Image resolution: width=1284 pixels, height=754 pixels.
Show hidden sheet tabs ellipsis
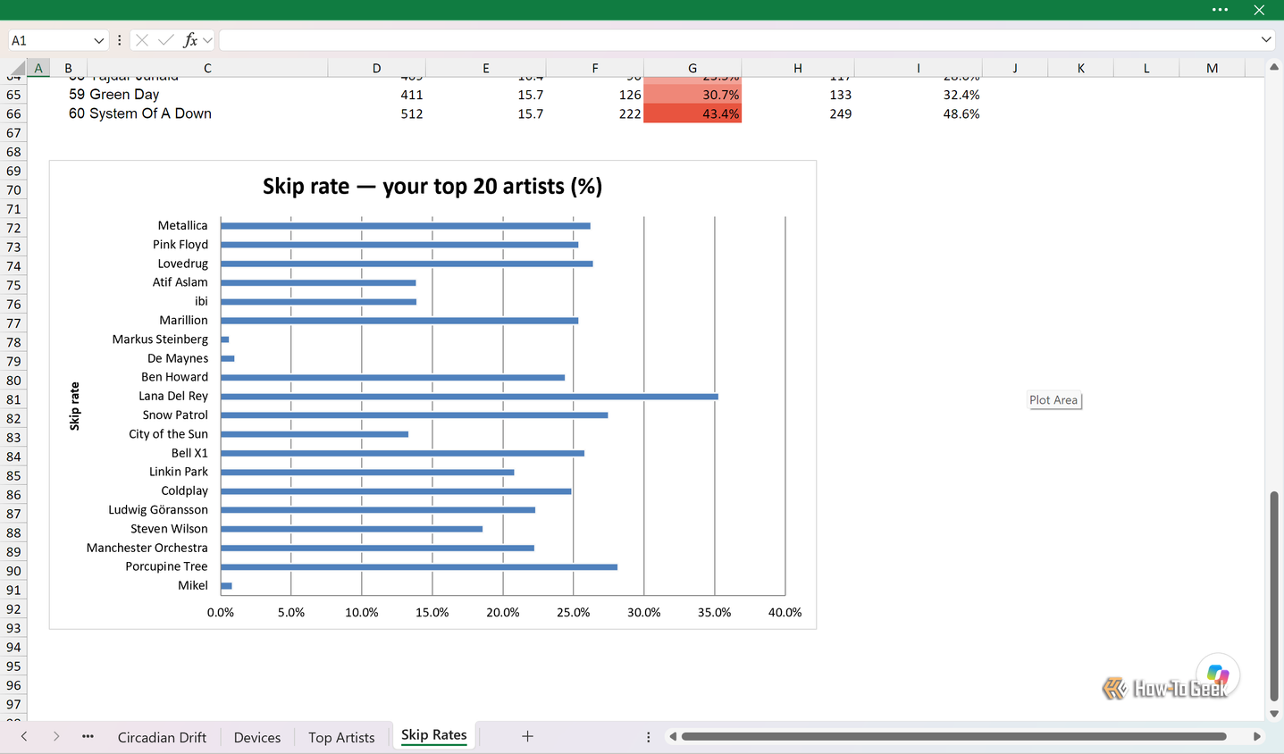(88, 736)
